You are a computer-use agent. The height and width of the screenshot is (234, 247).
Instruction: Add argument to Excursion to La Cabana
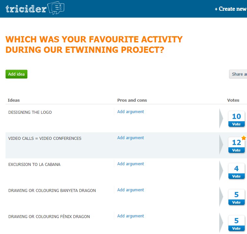coord(131,164)
